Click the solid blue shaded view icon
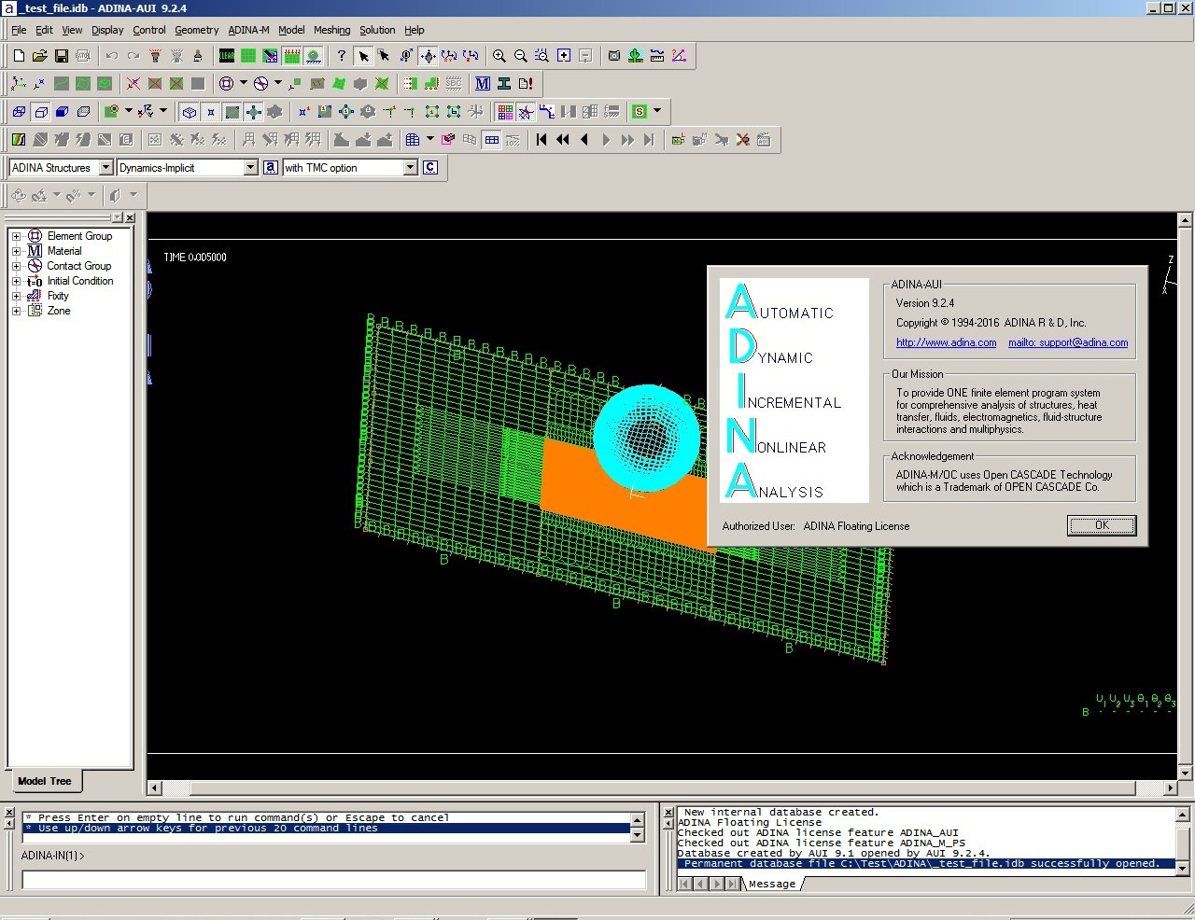Screen dimensions: 1195x920 [62, 112]
